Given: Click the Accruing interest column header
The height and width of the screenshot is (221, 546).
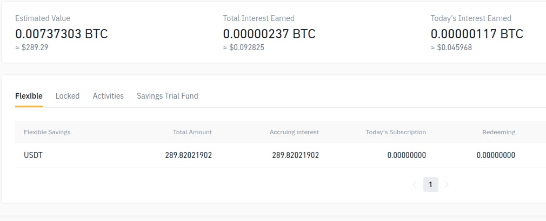Looking at the screenshot, I should tap(294, 132).
